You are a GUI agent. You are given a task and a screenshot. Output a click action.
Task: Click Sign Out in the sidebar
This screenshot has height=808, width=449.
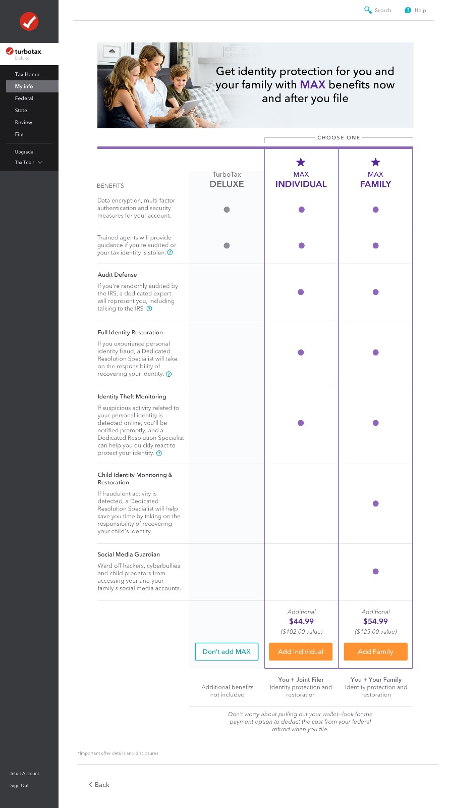[19, 785]
